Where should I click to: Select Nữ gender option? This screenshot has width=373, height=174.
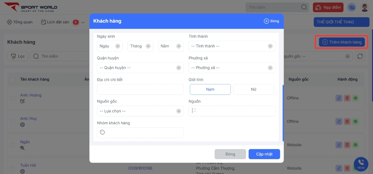tap(253, 89)
